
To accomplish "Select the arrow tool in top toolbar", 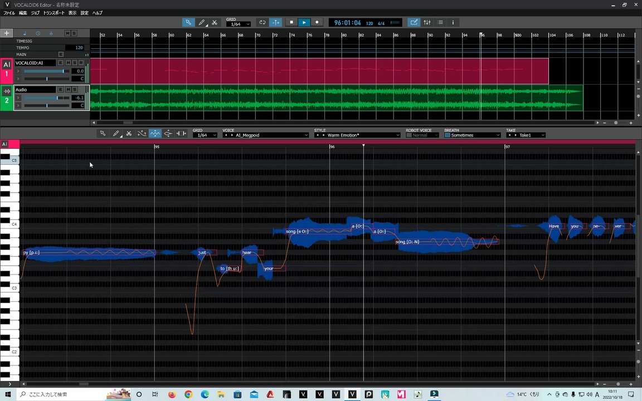I will tap(188, 22).
